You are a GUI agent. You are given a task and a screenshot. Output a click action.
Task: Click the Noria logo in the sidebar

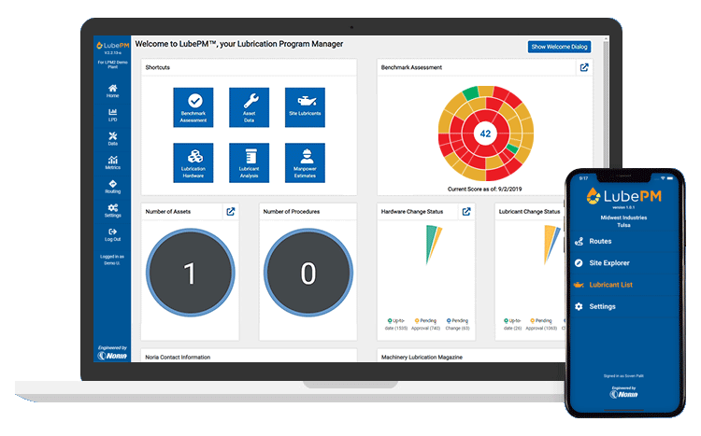pyautogui.click(x=113, y=356)
